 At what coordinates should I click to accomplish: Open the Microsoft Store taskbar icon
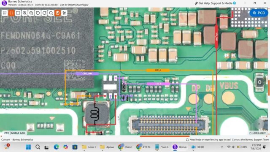[75, 147]
